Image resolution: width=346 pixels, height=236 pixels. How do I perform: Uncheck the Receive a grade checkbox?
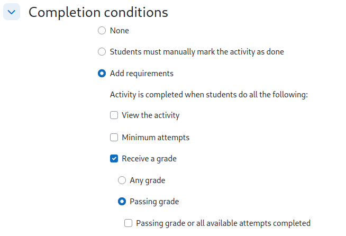[114, 159]
